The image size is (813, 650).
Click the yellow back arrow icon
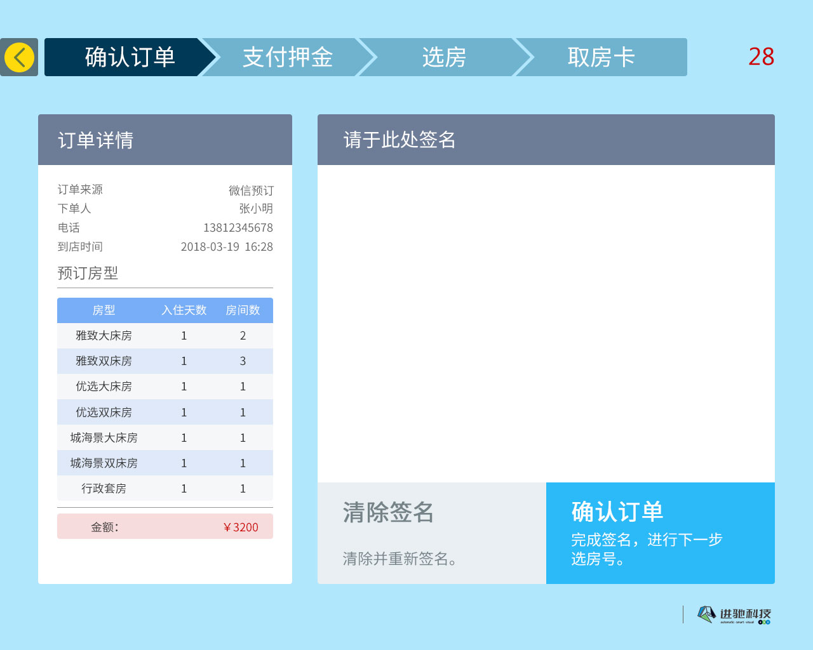pos(19,57)
